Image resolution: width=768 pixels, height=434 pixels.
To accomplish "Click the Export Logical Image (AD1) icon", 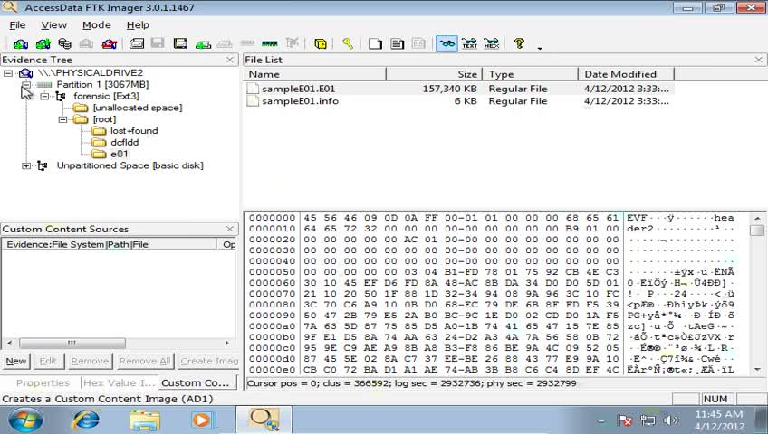I will click(180, 44).
